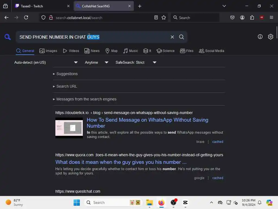Open the Firefox account icon
The width and height of the screenshot is (278, 209).
pyautogui.click(x=242, y=17)
